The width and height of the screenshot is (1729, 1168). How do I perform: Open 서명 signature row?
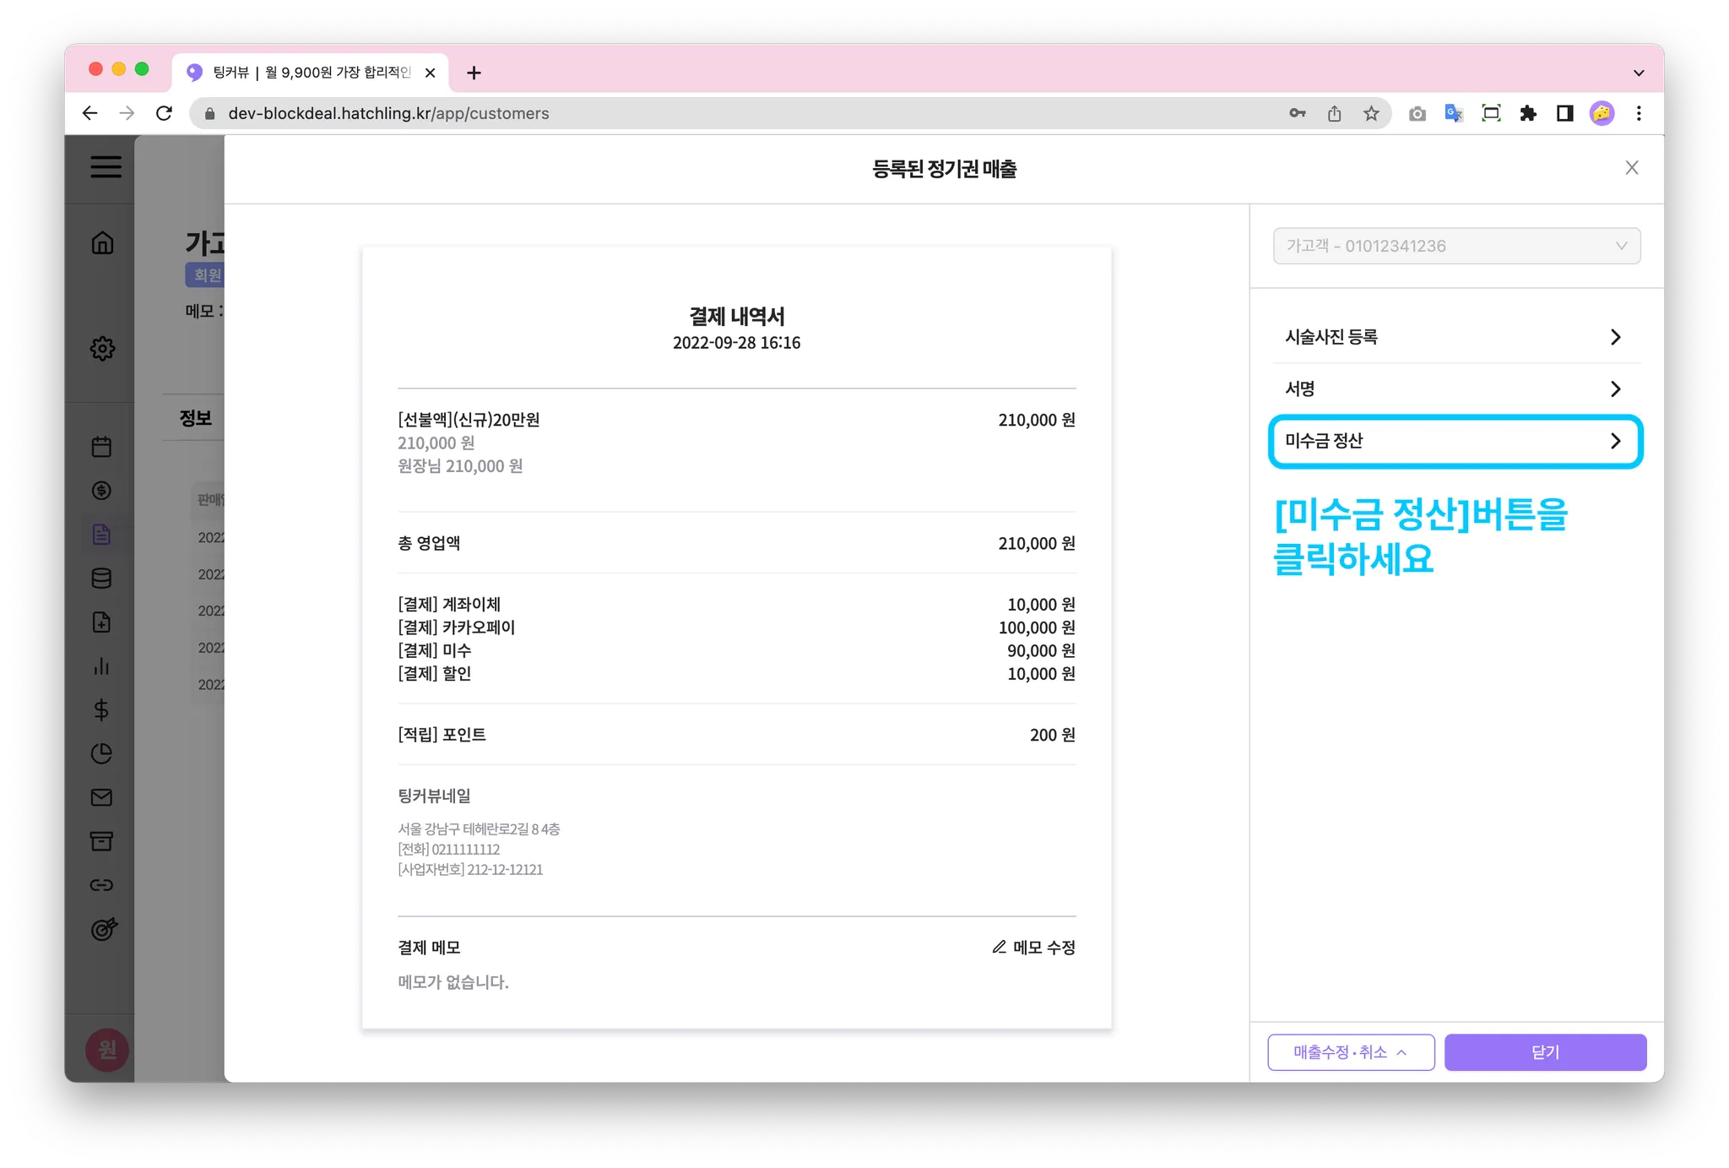coord(1455,388)
